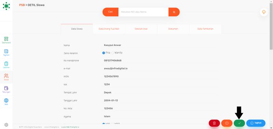This screenshot has width=273, height=129.
Task: Select the Wanita radio button
Action: 113,53
